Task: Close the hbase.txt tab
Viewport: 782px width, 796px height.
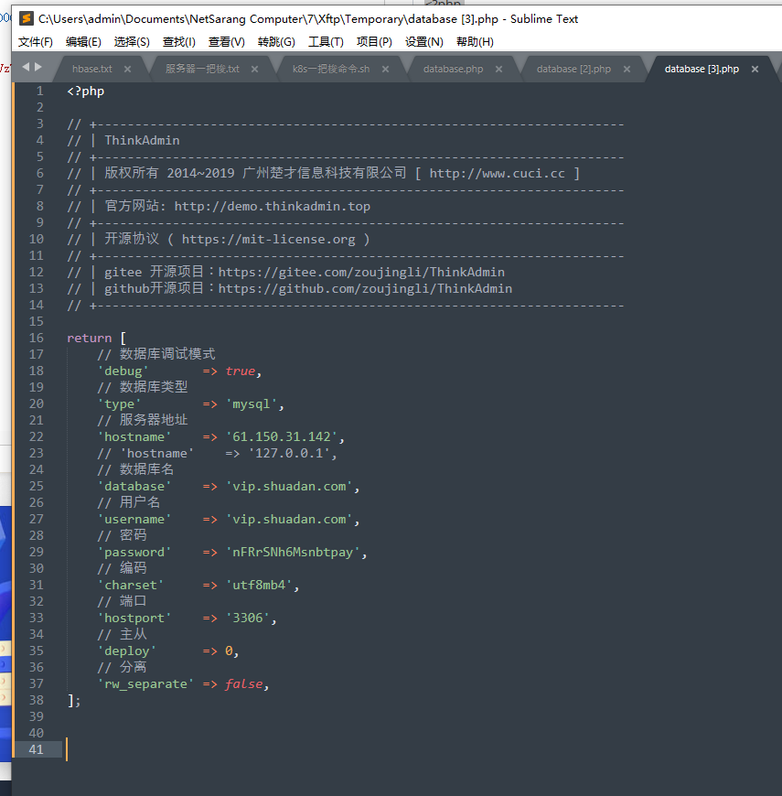Action: pos(127,69)
